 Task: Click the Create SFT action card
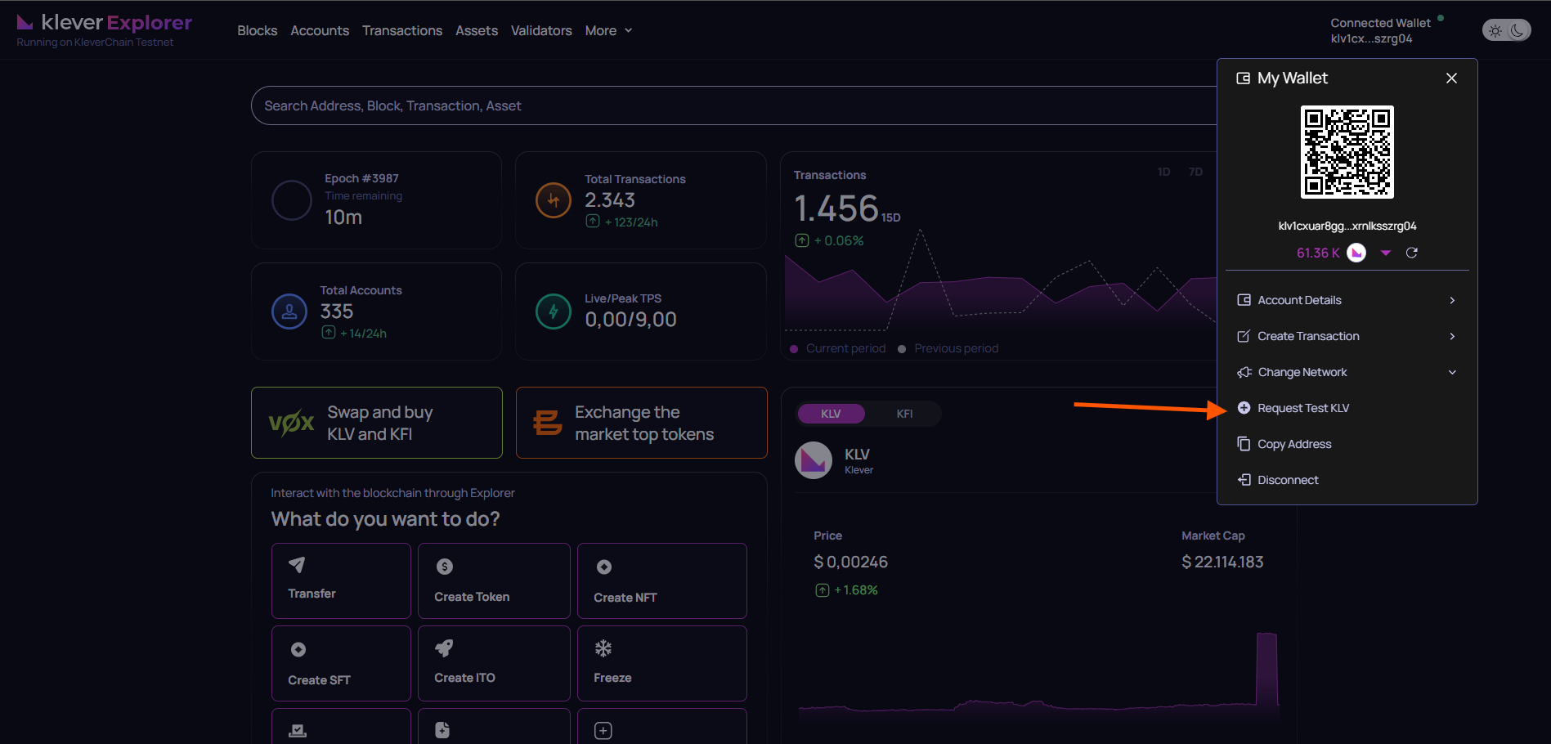click(x=341, y=663)
